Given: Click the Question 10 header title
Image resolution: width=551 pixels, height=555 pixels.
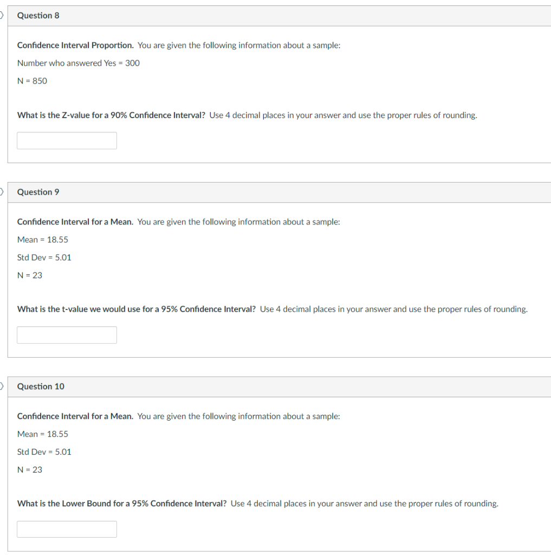Looking at the screenshot, I should pos(41,386).
